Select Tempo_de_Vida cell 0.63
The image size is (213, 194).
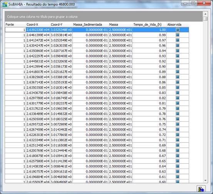pos(149,172)
